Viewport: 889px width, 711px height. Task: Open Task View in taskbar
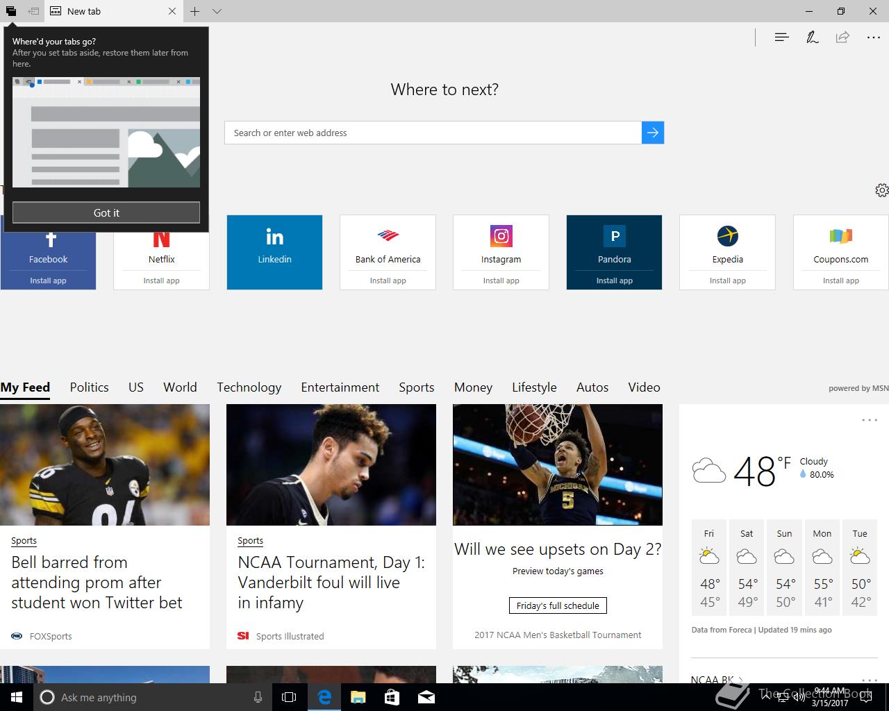[289, 697]
